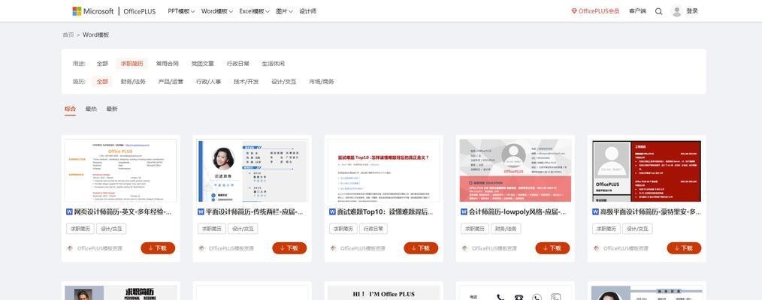Click Word icon beside 平面设计师简历 title
This screenshot has height=300, width=762.
pos(201,211)
